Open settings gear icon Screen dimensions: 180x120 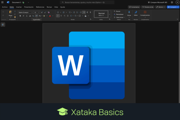click(x=172, y=2)
